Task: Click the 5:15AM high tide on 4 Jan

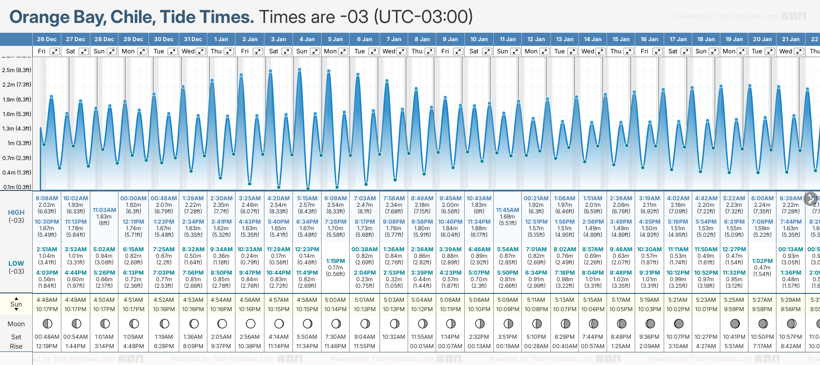Action: [x=307, y=198]
